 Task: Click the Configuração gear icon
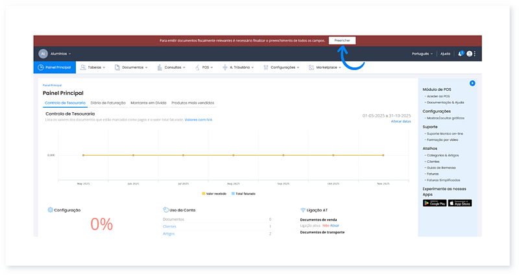50,210
